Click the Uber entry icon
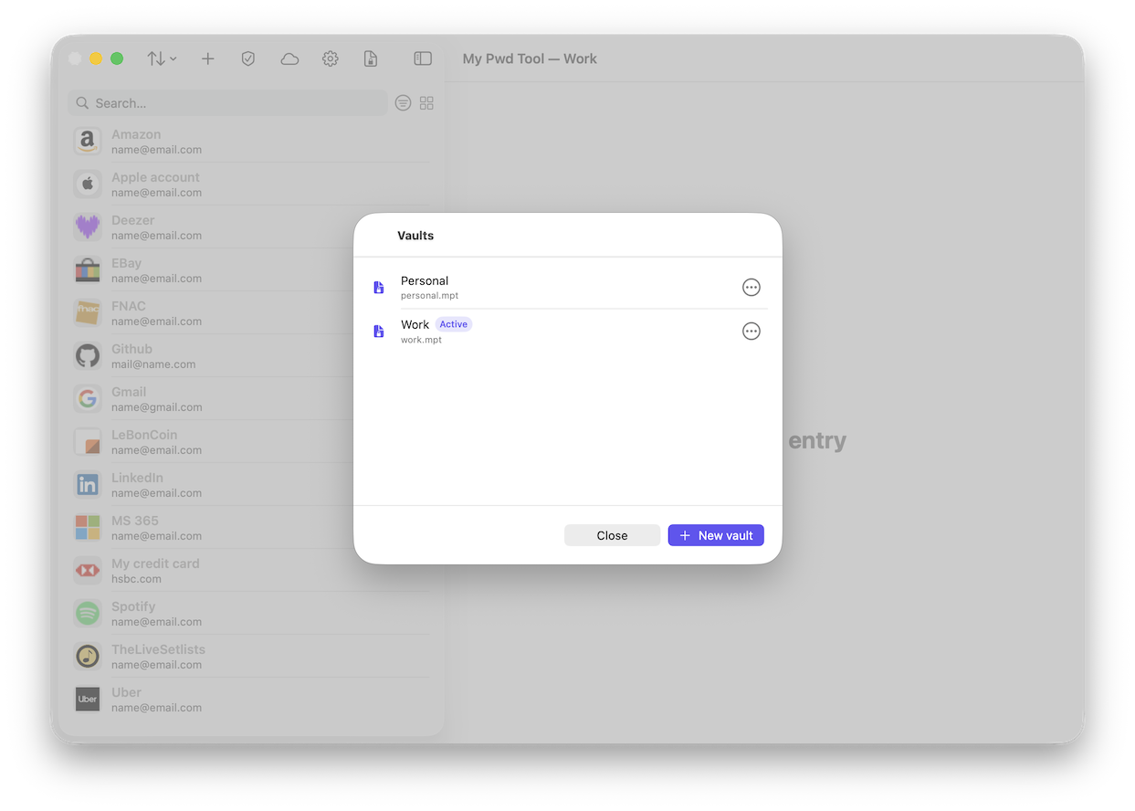This screenshot has height=811, width=1135. (x=88, y=700)
